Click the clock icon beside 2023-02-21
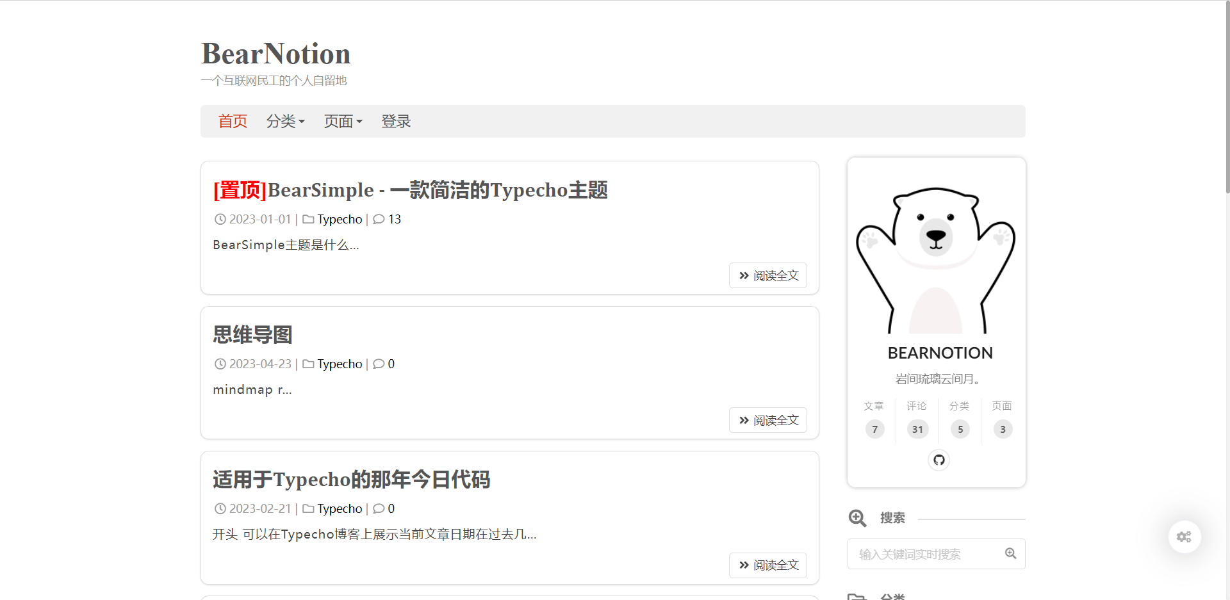Image resolution: width=1230 pixels, height=600 pixels. [x=220, y=508]
